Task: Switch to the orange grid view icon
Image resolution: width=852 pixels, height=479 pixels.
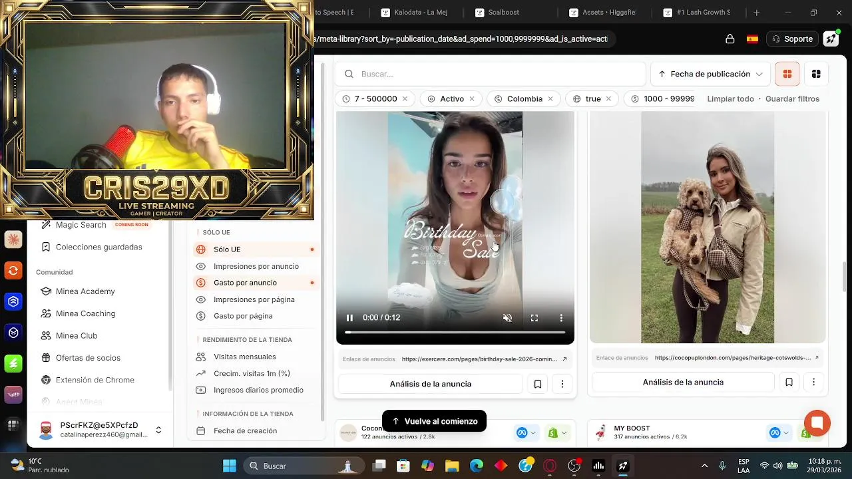Action: [x=787, y=74]
